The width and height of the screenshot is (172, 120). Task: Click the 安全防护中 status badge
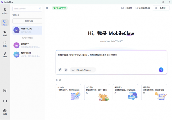[60, 8]
